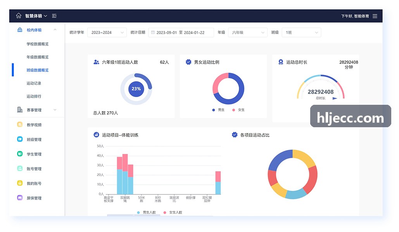399x232 pixels.
Task: Open 年级数据概览 menu item
Action: 37,57
